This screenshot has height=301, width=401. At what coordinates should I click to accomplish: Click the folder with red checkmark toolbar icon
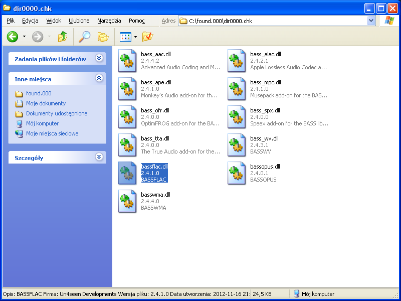tap(147, 37)
